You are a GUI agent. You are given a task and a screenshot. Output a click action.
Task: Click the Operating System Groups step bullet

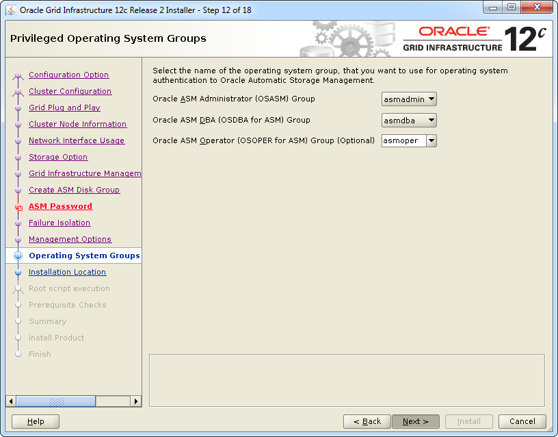[18, 256]
